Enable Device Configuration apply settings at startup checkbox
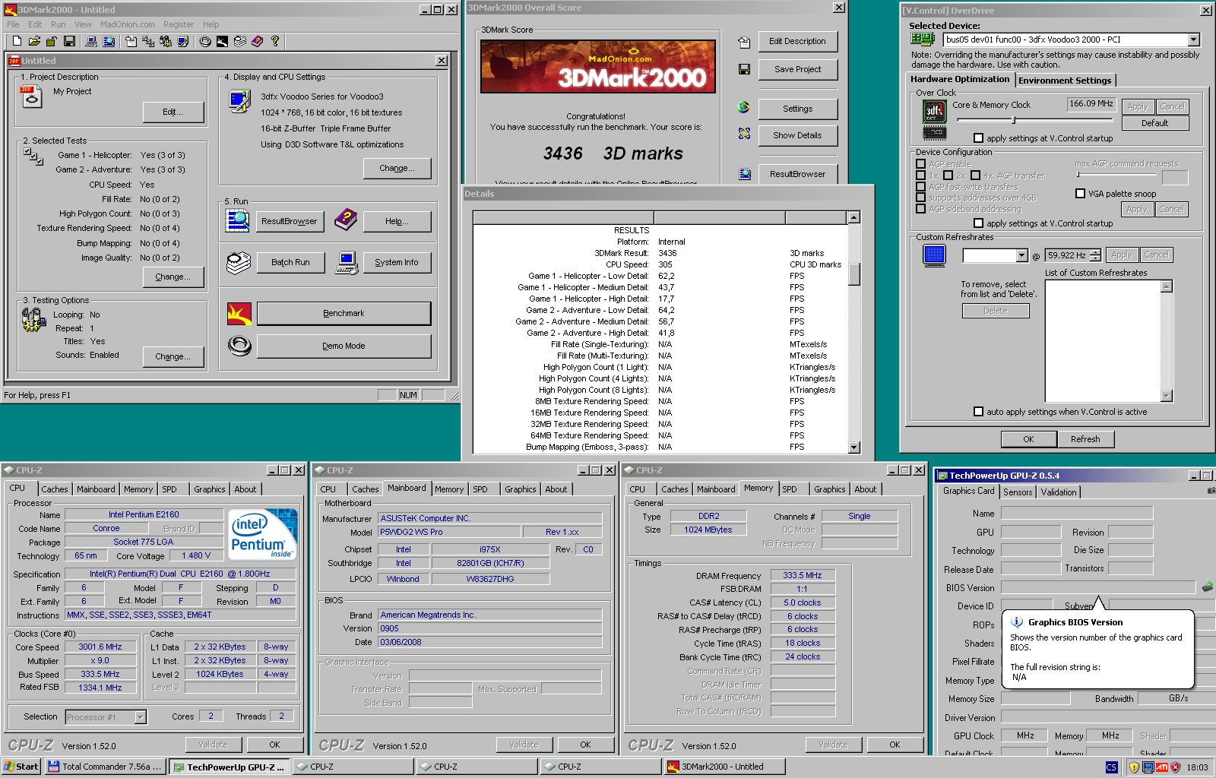The width and height of the screenshot is (1216, 778). tap(979, 223)
